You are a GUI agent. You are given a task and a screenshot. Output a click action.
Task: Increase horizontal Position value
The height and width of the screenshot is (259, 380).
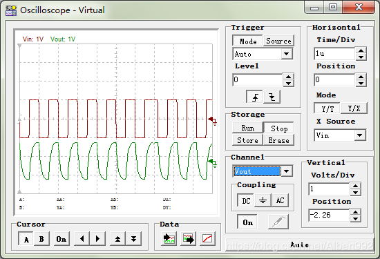(361, 77)
